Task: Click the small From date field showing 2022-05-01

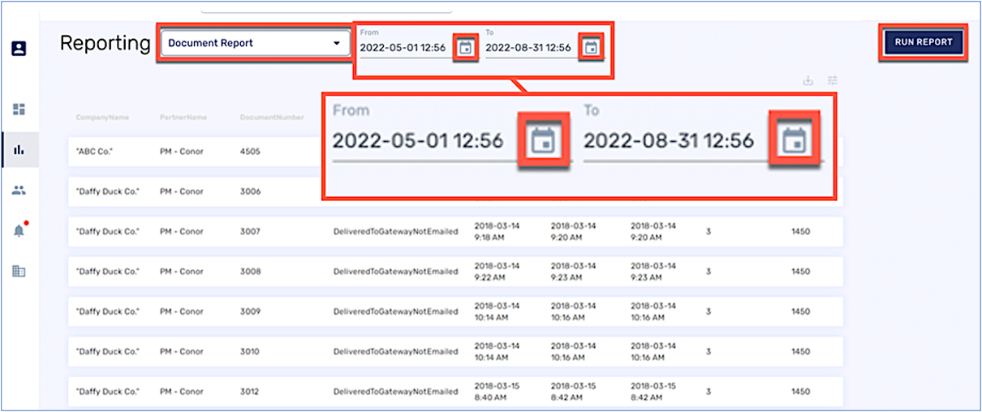Action: pos(403,48)
